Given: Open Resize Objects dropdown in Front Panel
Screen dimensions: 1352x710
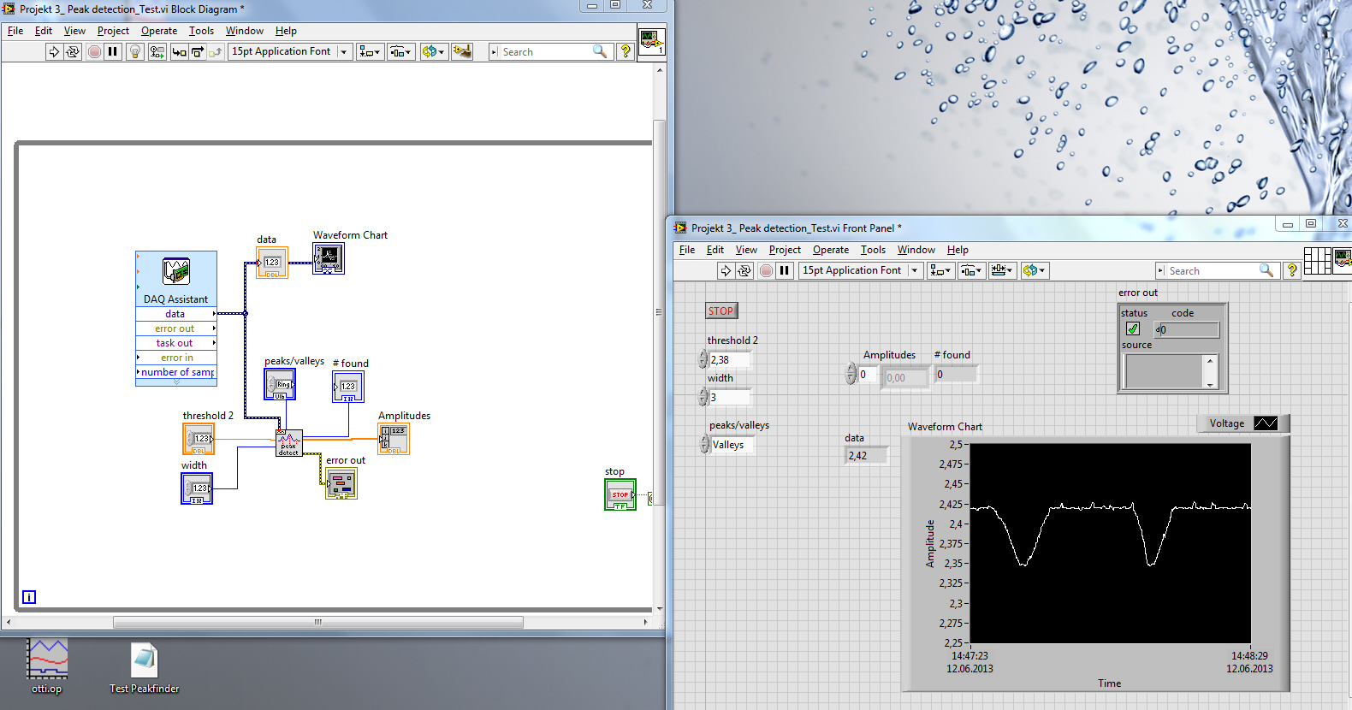Looking at the screenshot, I should point(1001,270).
